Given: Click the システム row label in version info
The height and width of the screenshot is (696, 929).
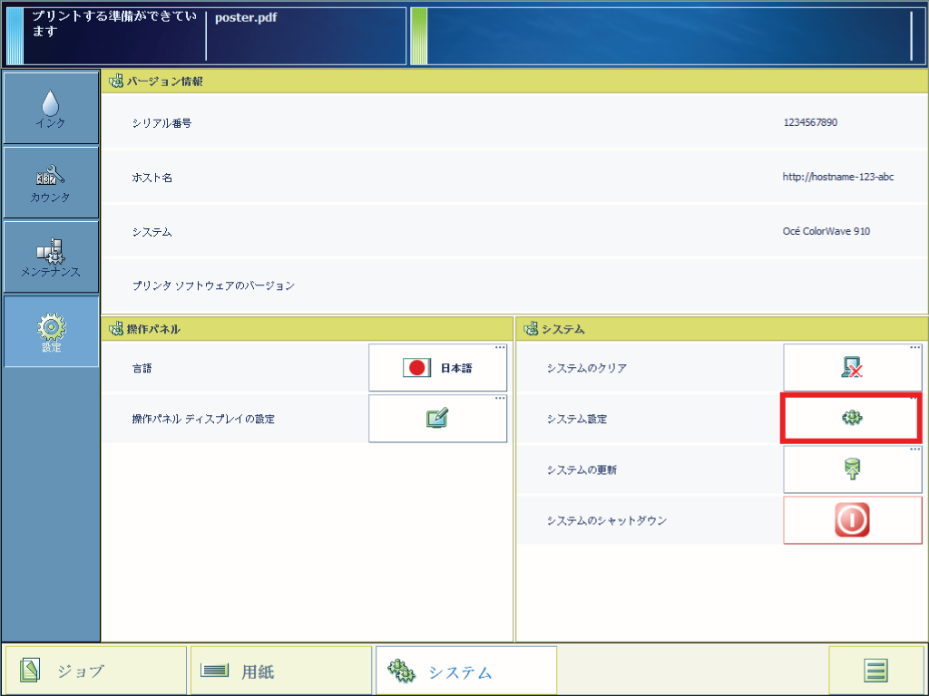Looking at the screenshot, I should pos(152,232).
